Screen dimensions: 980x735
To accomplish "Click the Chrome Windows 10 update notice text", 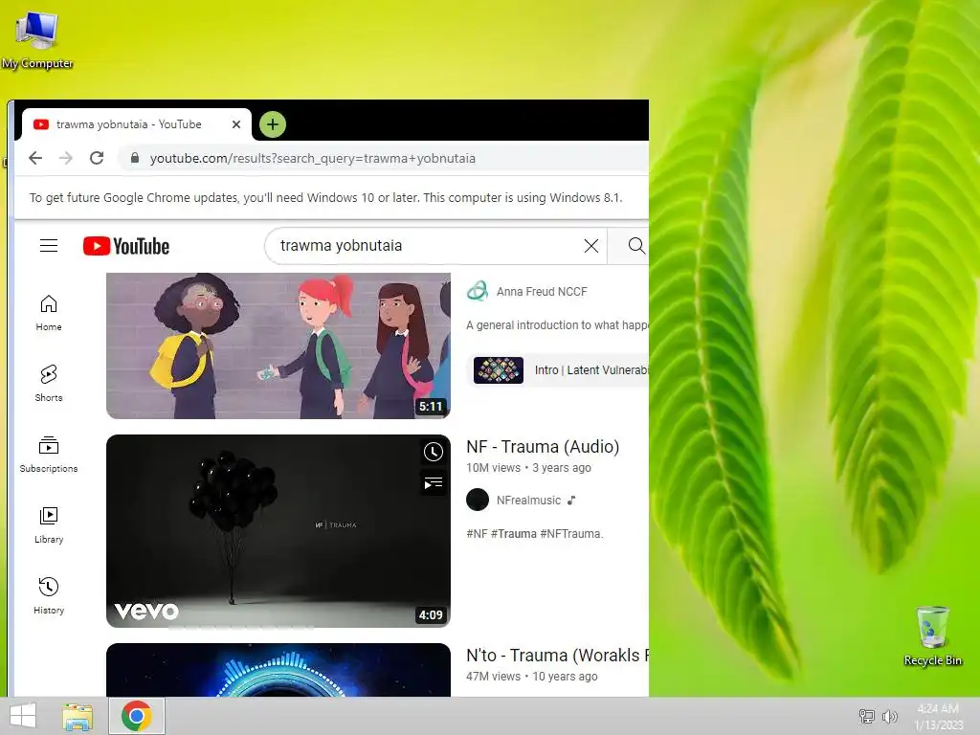I will pyautogui.click(x=325, y=197).
